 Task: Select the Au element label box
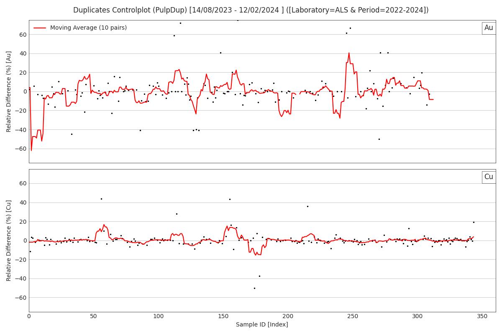coord(489,28)
